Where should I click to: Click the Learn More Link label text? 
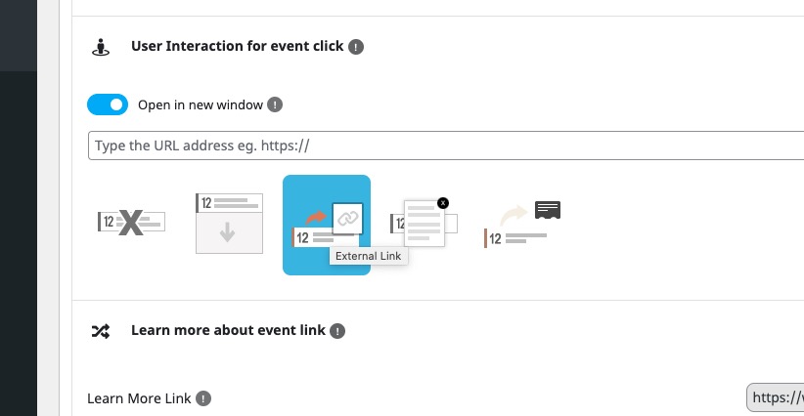click(x=139, y=398)
